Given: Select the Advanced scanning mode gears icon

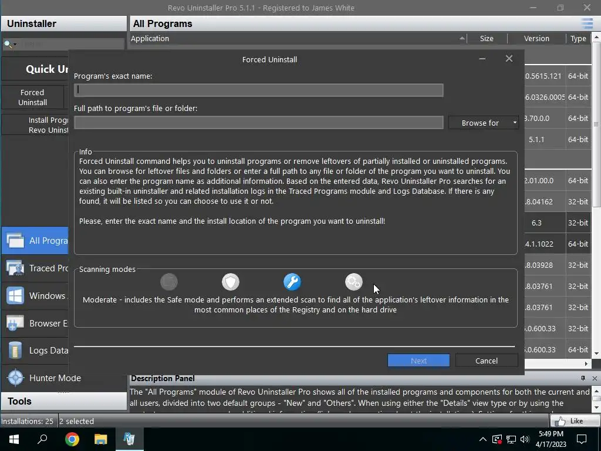Looking at the screenshot, I should point(353,282).
